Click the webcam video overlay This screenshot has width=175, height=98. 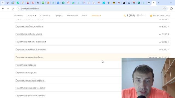coord(148,78)
